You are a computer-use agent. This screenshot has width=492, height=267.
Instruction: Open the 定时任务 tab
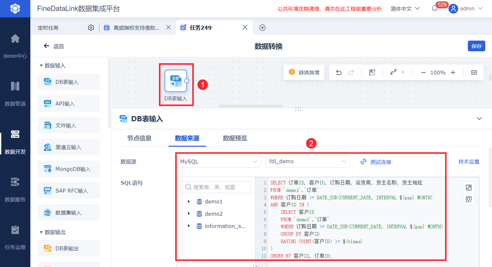click(48, 28)
